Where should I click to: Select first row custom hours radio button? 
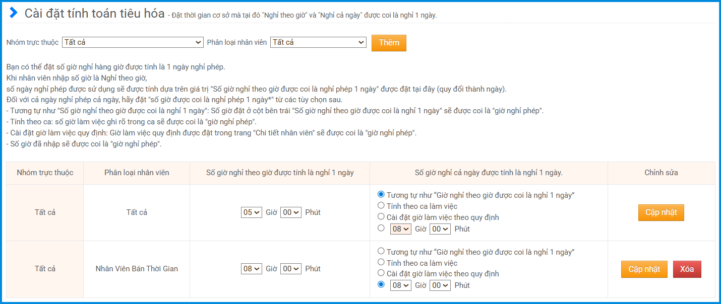pos(381,228)
